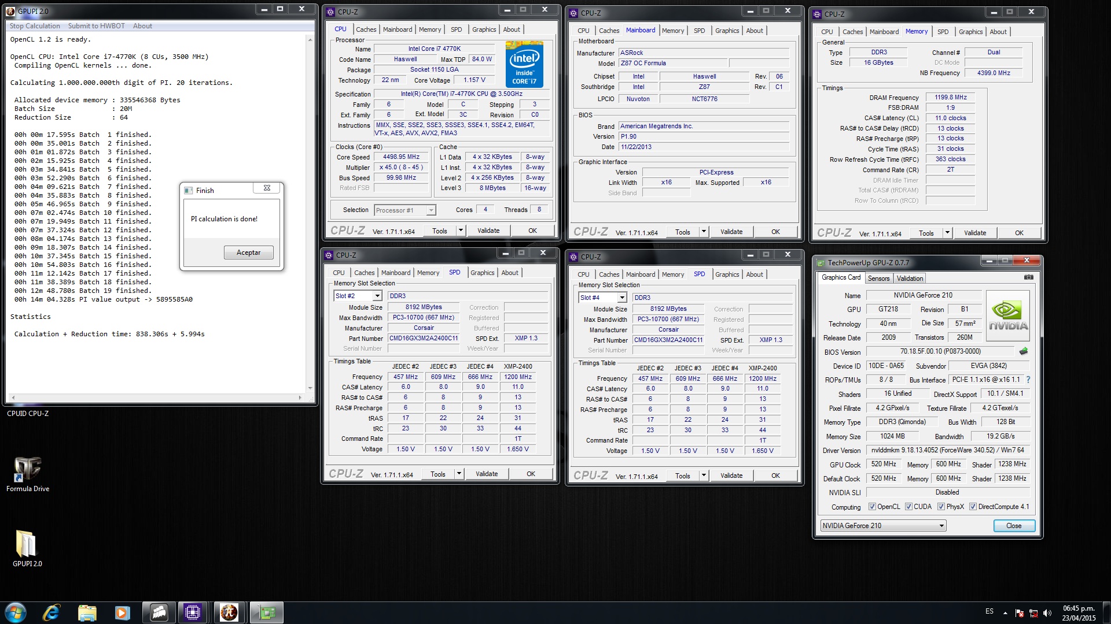Click the bus interface question mark in GPU-Z

[1028, 380]
